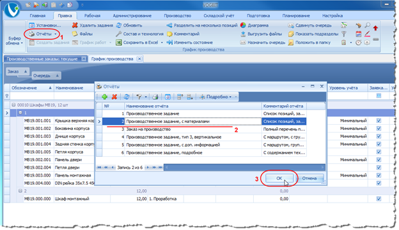The image size is (399, 230).
Task: Click Положить в папку command
Action: pyautogui.click(x=309, y=43)
